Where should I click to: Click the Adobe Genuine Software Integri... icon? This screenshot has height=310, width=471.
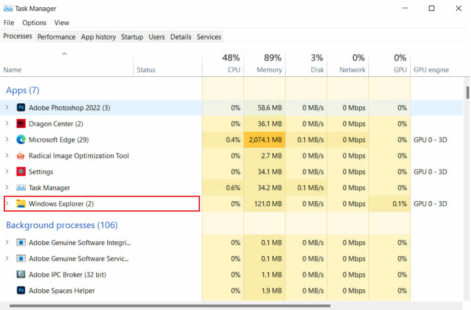tap(21, 242)
